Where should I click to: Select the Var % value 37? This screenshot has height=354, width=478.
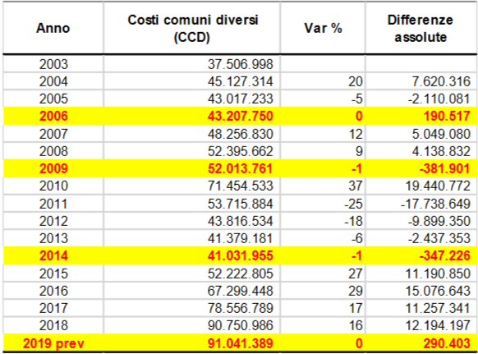point(356,186)
